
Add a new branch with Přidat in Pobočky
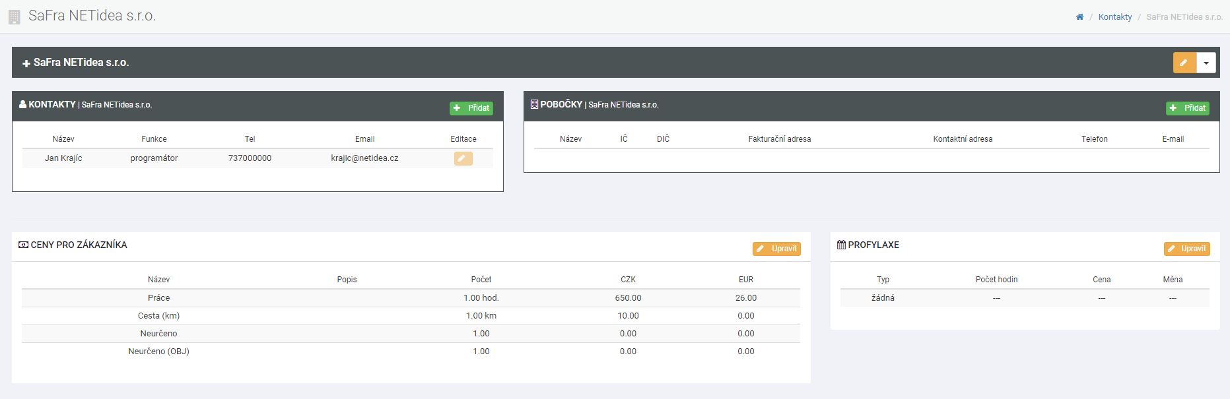click(x=1188, y=108)
